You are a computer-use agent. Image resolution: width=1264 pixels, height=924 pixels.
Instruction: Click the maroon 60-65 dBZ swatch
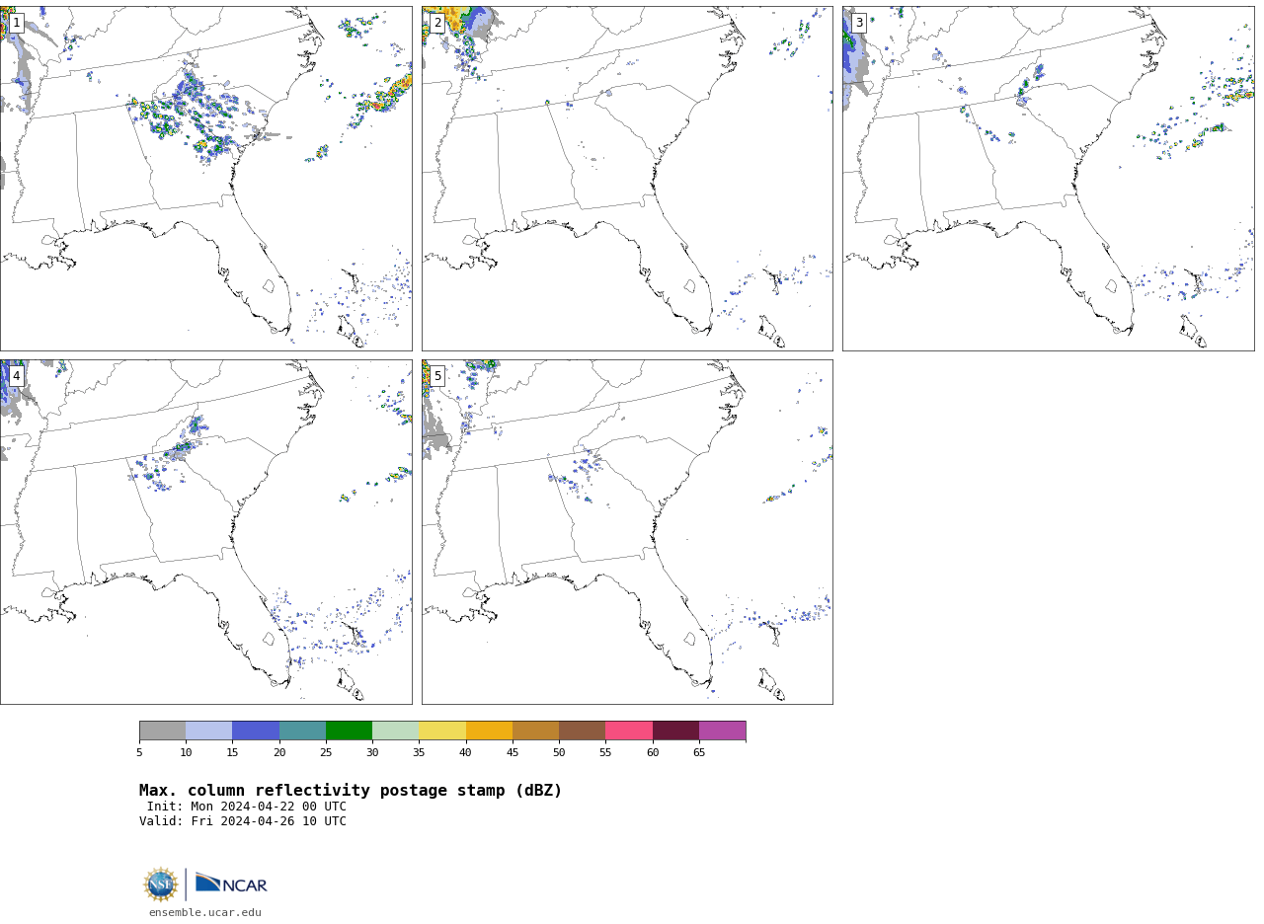(675, 731)
